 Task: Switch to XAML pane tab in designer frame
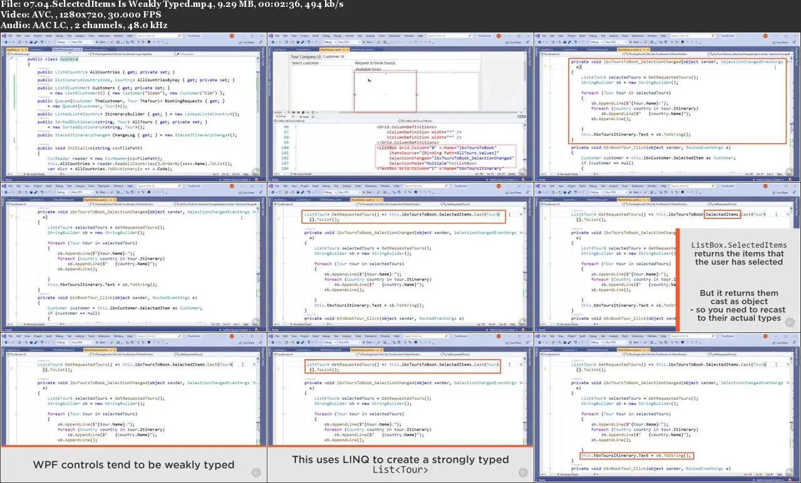(x=304, y=116)
